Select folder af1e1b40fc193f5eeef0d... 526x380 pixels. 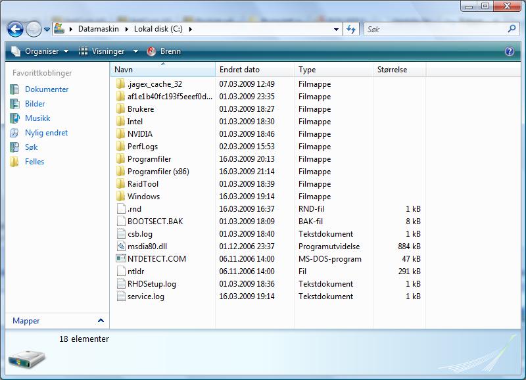point(170,97)
